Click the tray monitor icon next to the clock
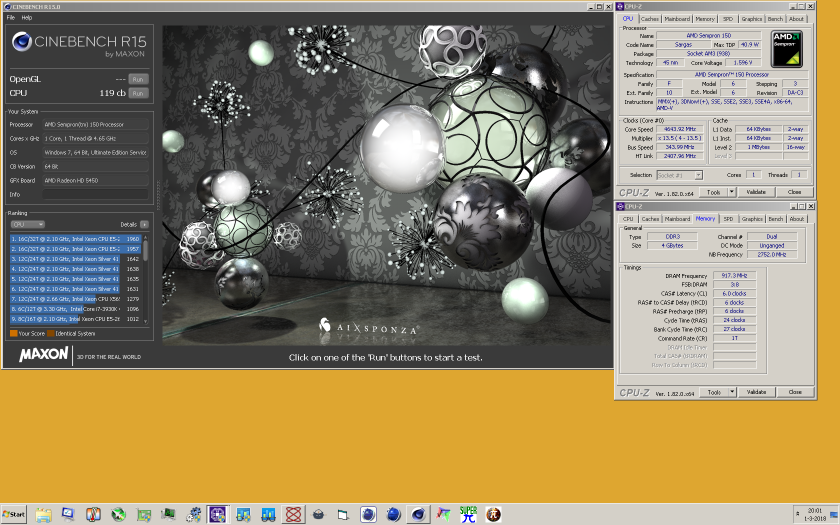The height and width of the screenshot is (525, 840). (833, 514)
